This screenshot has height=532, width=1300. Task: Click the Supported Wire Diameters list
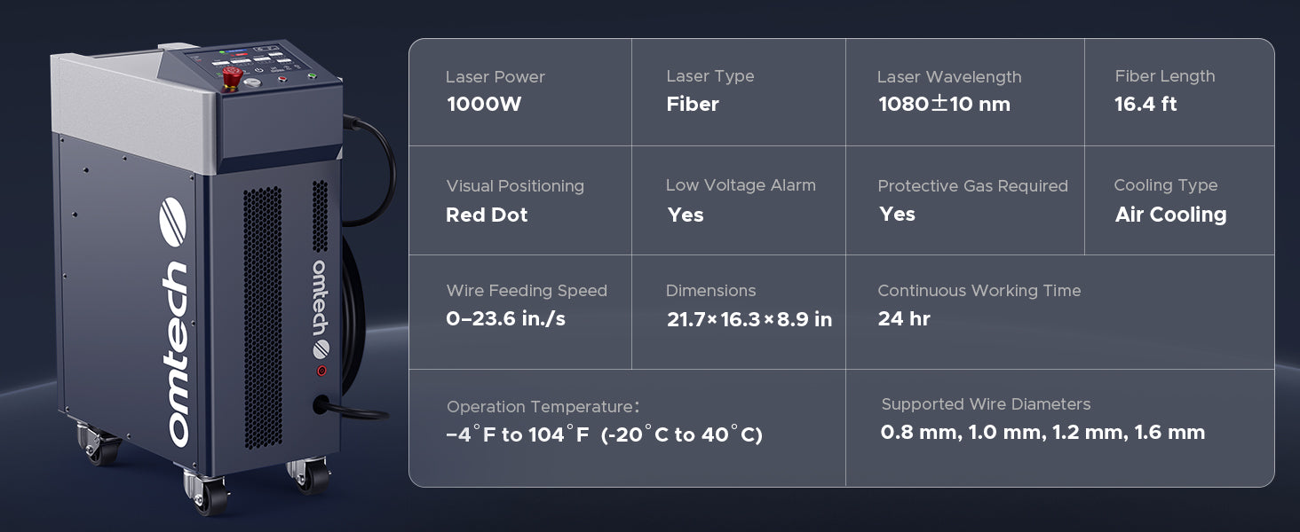[1042, 433]
